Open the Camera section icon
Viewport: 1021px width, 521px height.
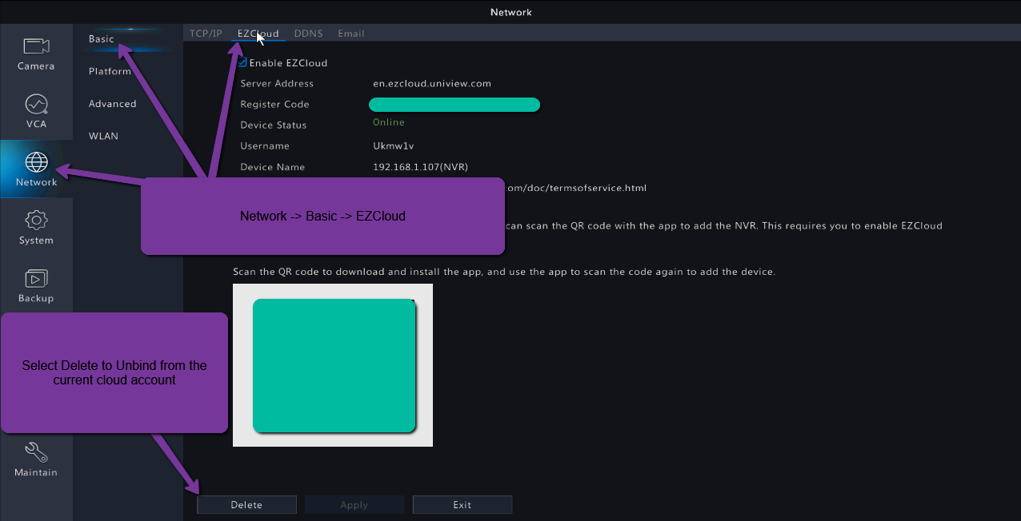[x=36, y=47]
